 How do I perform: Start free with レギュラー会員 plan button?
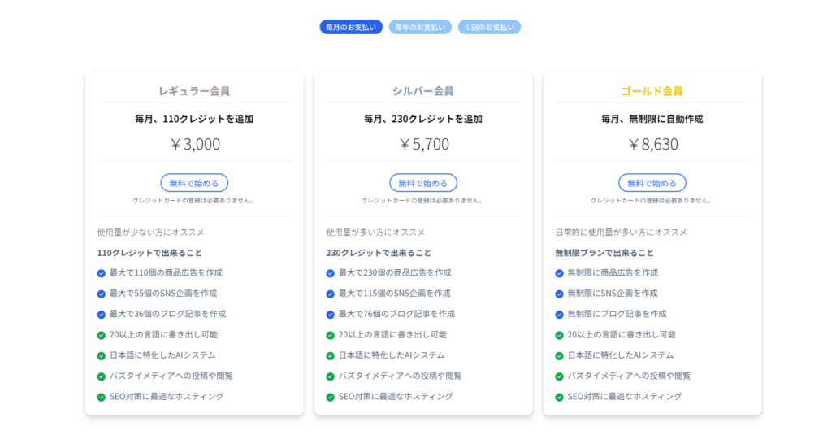(x=194, y=183)
